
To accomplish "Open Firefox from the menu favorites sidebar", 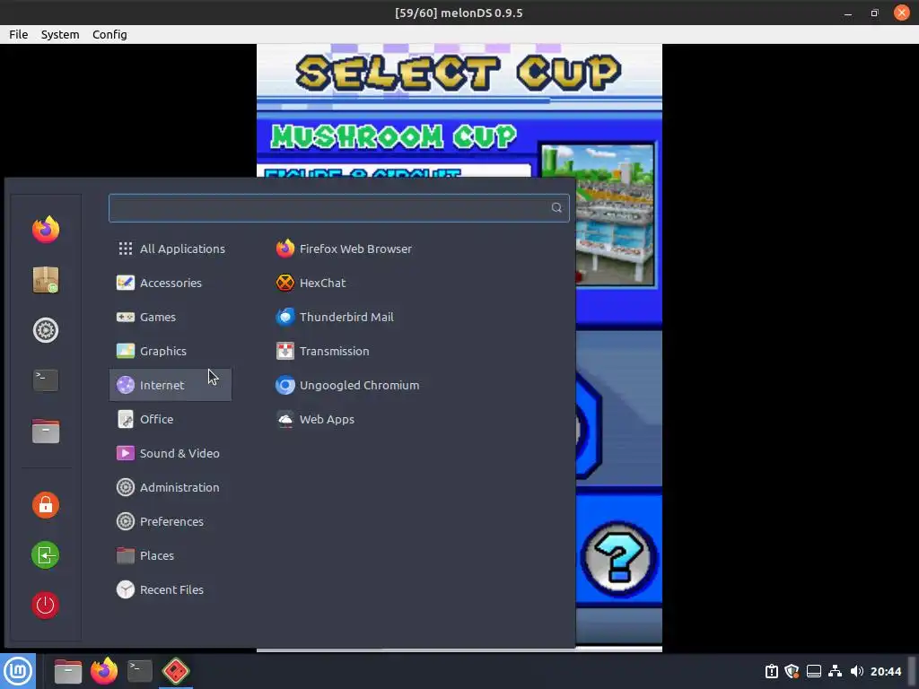I will click(x=46, y=229).
